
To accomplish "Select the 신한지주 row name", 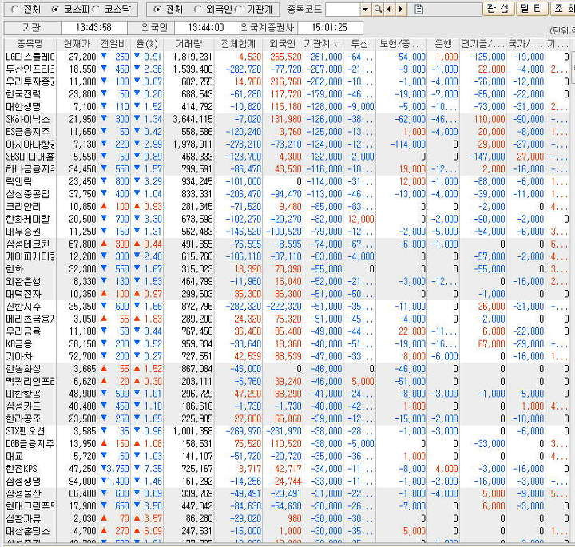I will coord(23,306).
